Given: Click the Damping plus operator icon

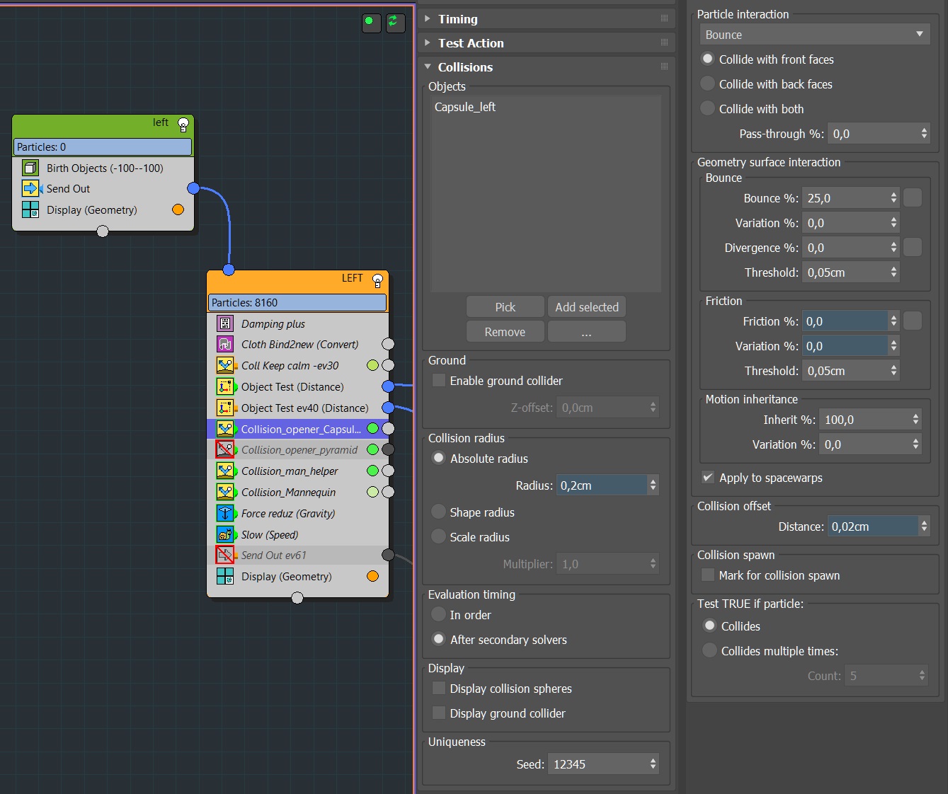Looking at the screenshot, I should 225,323.
